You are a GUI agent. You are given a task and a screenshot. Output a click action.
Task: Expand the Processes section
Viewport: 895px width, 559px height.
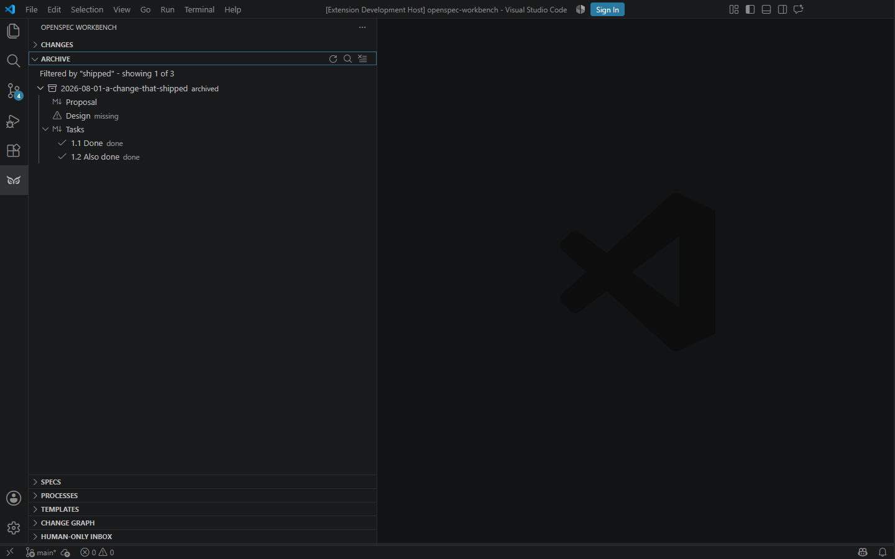[x=203, y=496]
